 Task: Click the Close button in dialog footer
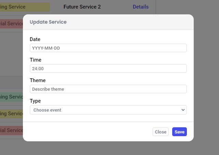(x=160, y=132)
